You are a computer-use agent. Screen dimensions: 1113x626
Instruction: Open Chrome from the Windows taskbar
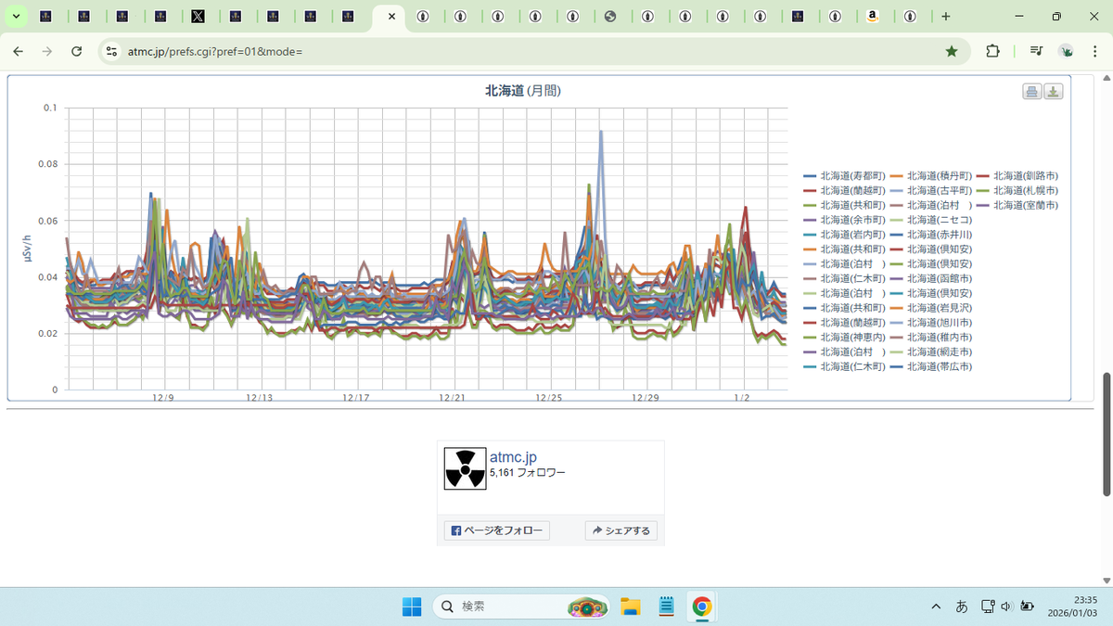pos(702,607)
